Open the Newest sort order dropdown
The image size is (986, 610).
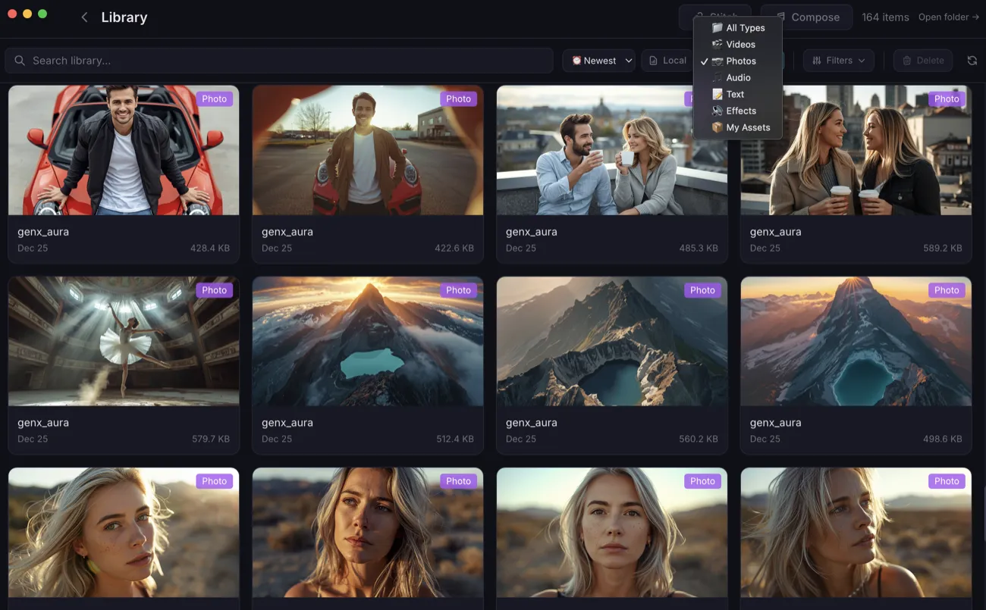click(598, 60)
